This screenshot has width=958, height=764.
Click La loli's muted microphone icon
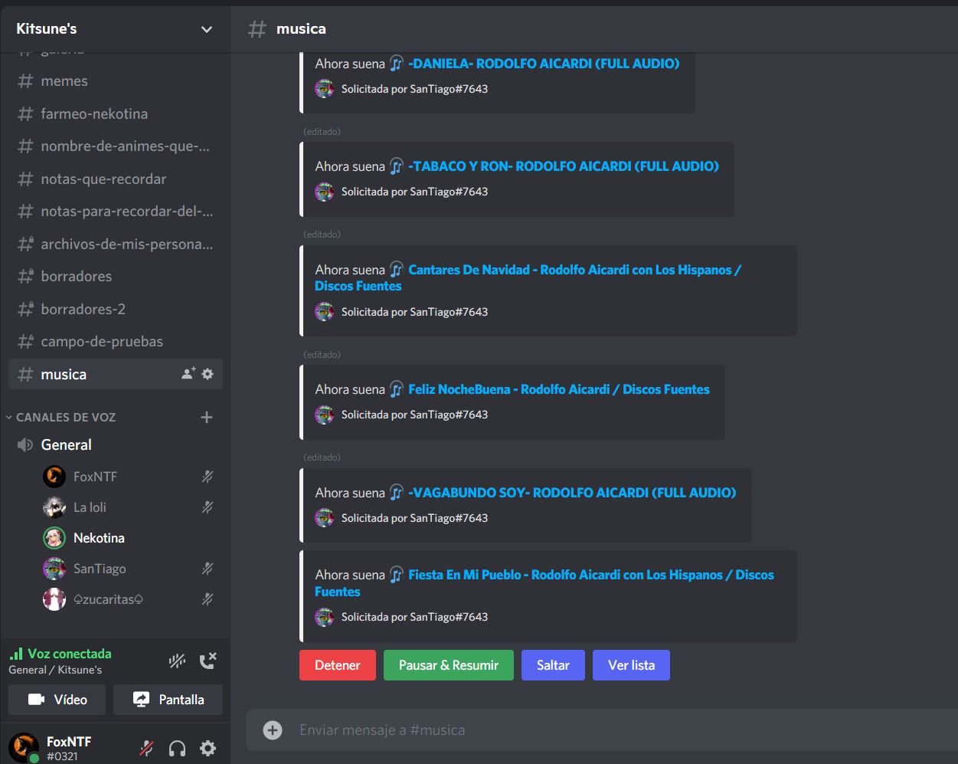coord(207,507)
